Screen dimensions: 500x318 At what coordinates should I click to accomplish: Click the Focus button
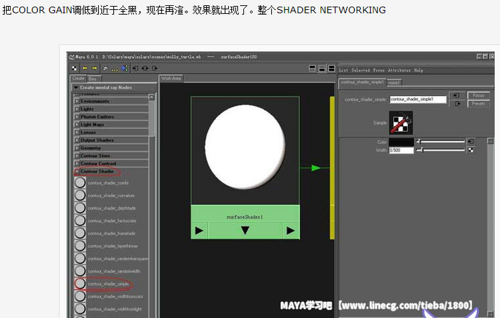pyautogui.click(x=478, y=95)
